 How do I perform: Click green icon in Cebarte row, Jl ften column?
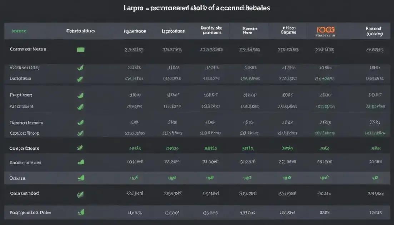click(286, 177)
